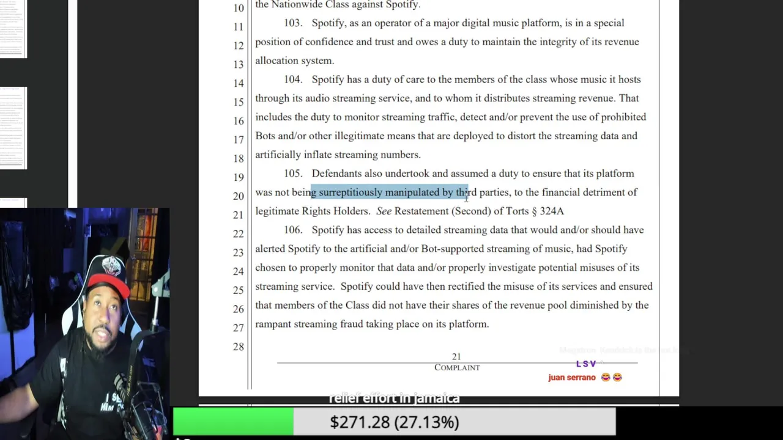Viewport: 783px width, 440px height.
Task: Click the phrase "financial detriment of"
Action: click(x=590, y=193)
